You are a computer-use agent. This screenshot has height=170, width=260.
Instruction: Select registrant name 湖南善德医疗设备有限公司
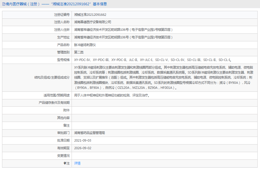point(93,22)
